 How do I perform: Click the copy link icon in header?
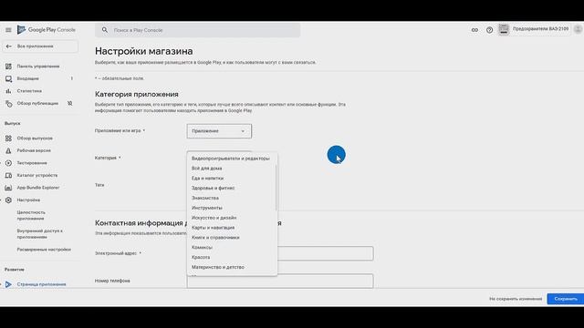coord(474,30)
